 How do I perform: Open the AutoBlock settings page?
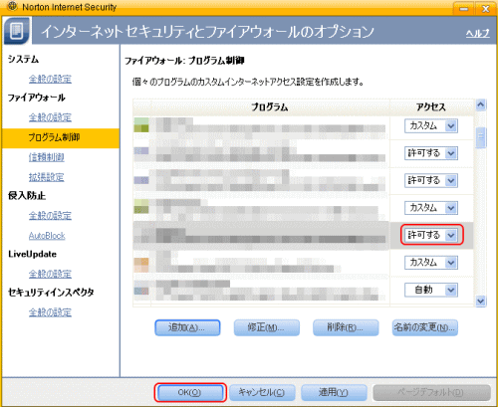47,236
